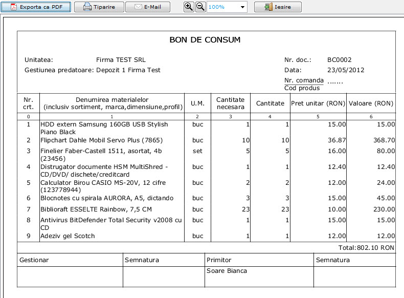Select the Finelier Faber-Castell 1511 item
This screenshot has width=404, height=298.
point(101,155)
